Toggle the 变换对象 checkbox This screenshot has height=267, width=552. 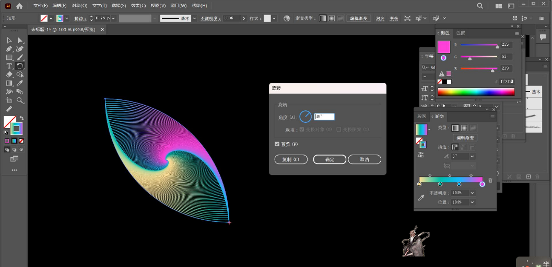click(x=302, y=129)
